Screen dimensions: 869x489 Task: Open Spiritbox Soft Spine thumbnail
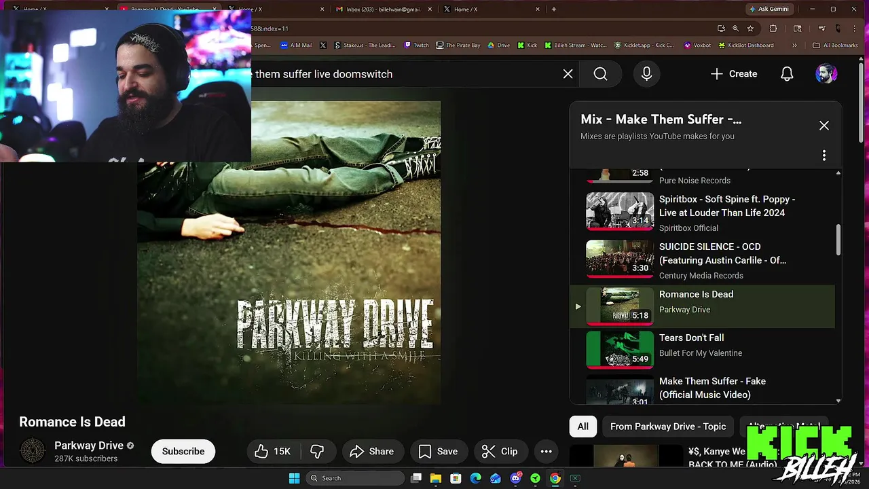pos(620,211)
